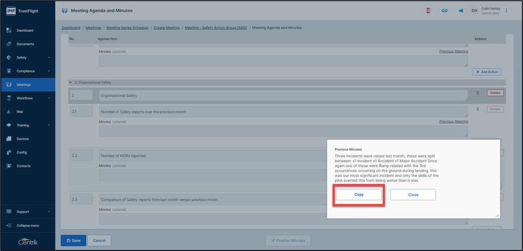This screenshot has width=523, height=251.
Task: Open the three-dot user options menu
Action: point(507,10)
